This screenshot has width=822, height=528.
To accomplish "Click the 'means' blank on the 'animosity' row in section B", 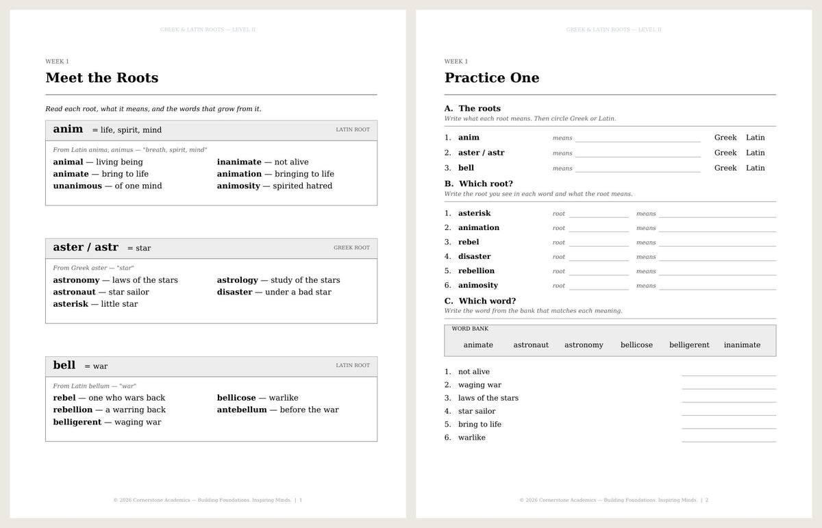I will click(x=717, y=286).
